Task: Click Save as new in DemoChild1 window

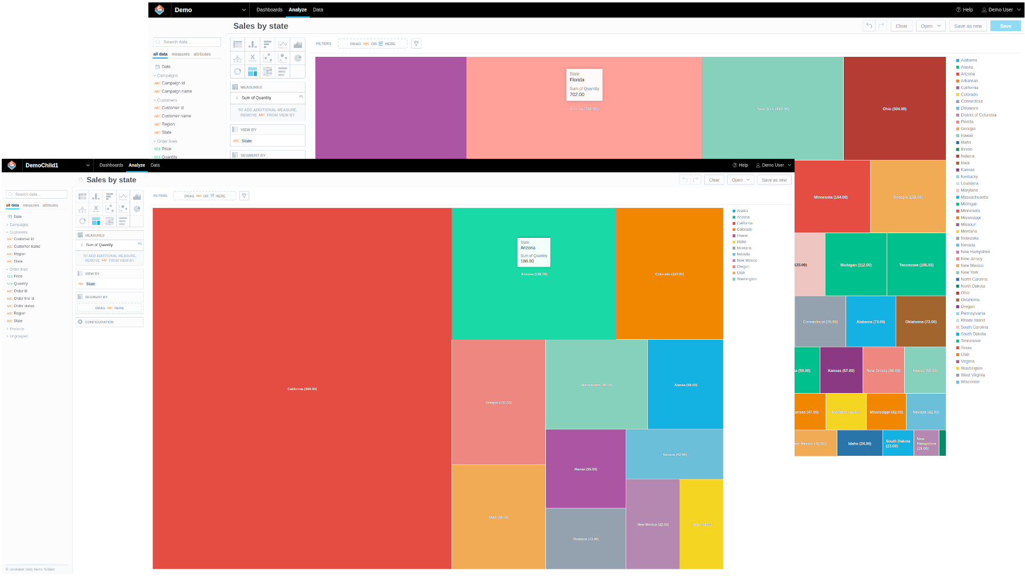Action: [775, 180]
